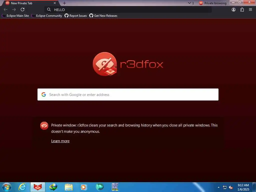Click the small private mask icon beside notice
The width and height of the screenshot is (256, 192).
click(44, 126)
